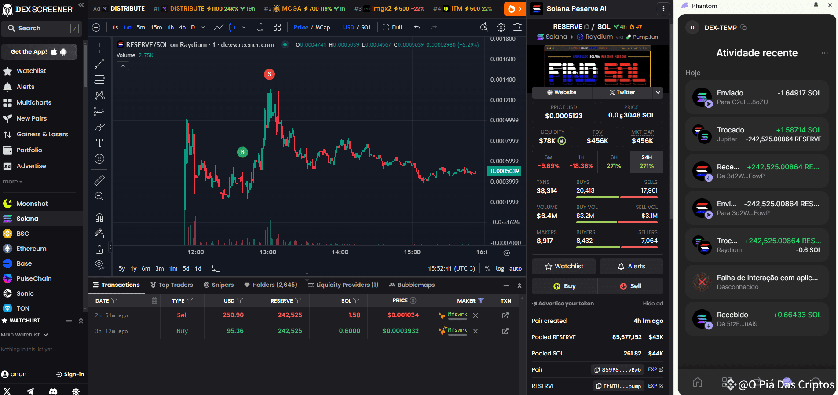Open the chart layout grid selector
The width and height of the screenshot is (838, 395).
277,27
